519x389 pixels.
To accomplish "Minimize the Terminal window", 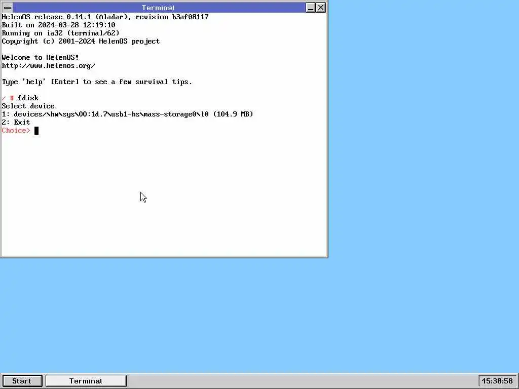I will click(311, 8).
